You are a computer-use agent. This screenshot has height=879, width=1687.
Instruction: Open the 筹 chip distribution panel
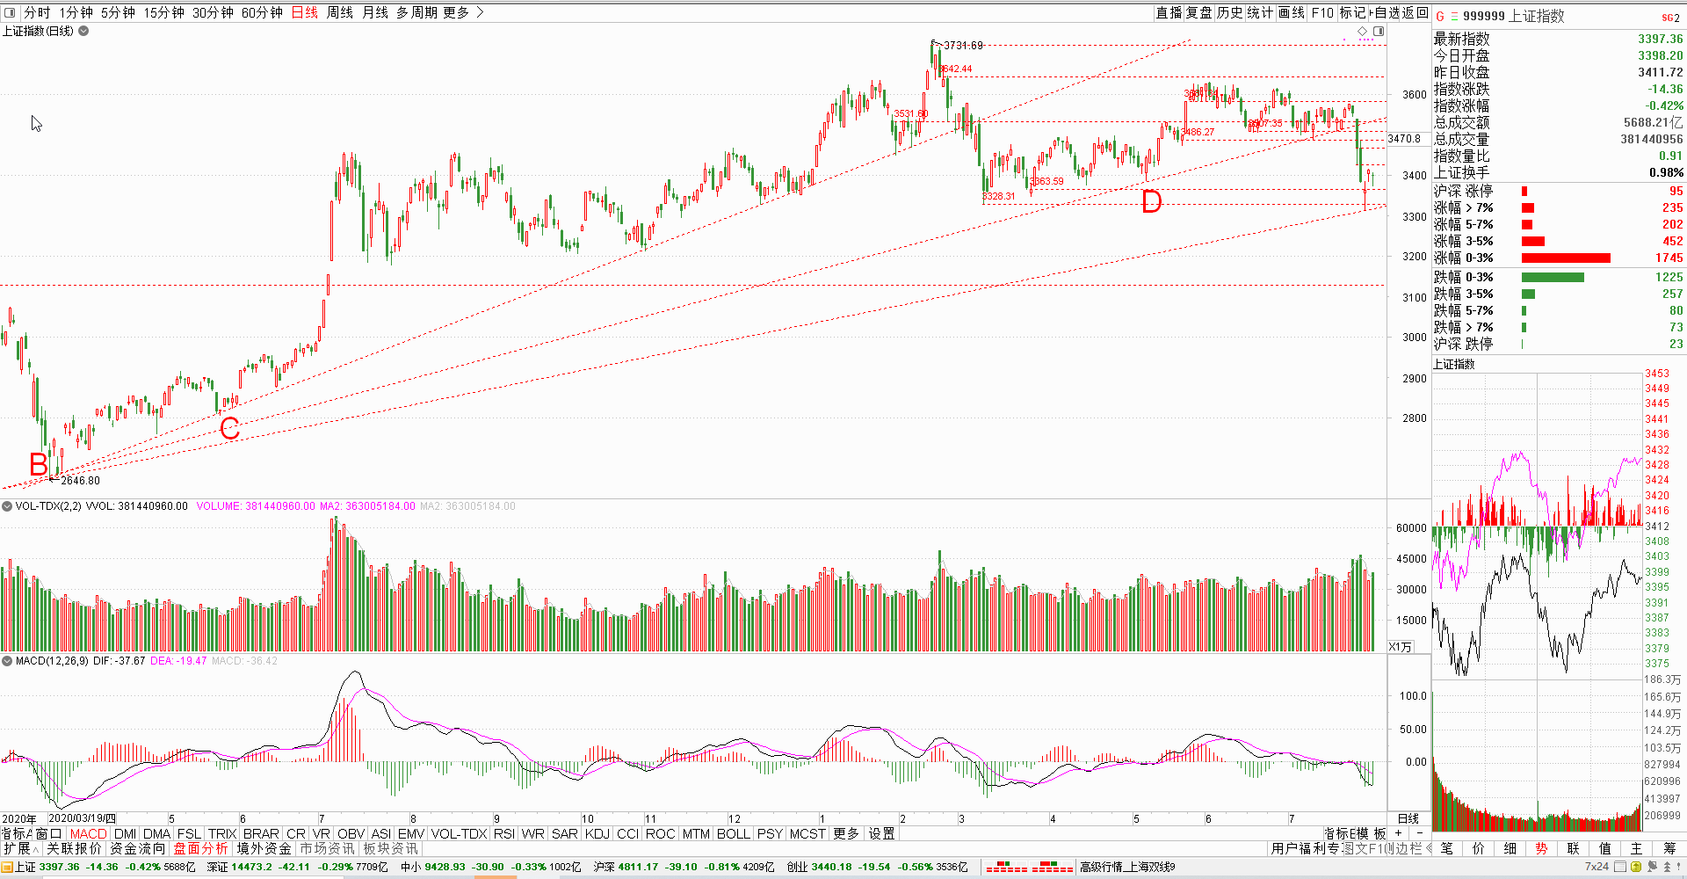(1669, 848)
